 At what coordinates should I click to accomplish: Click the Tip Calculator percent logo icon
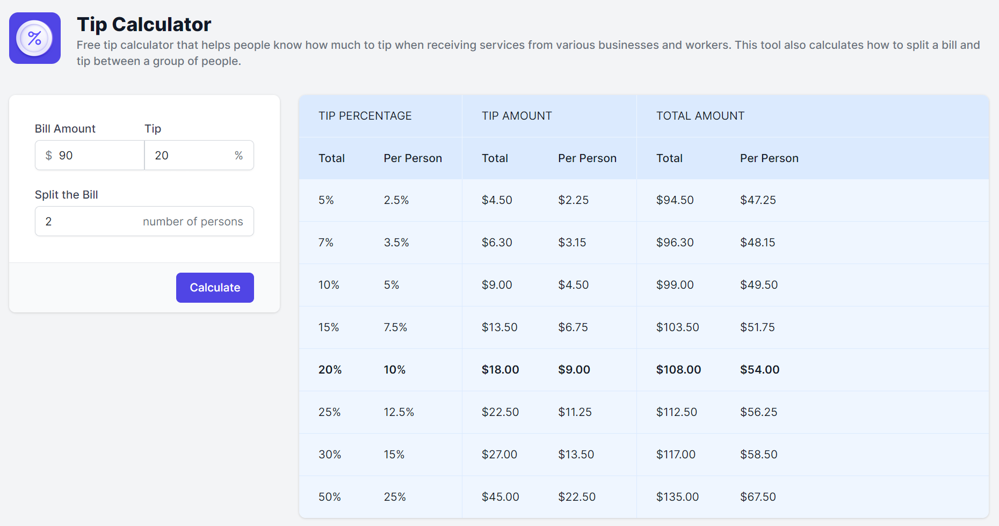[x=35, y=38]
